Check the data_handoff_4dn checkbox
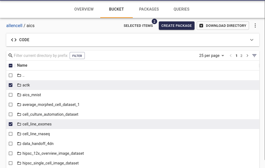This screenshot has width=265, height=168. coord(11,144)
